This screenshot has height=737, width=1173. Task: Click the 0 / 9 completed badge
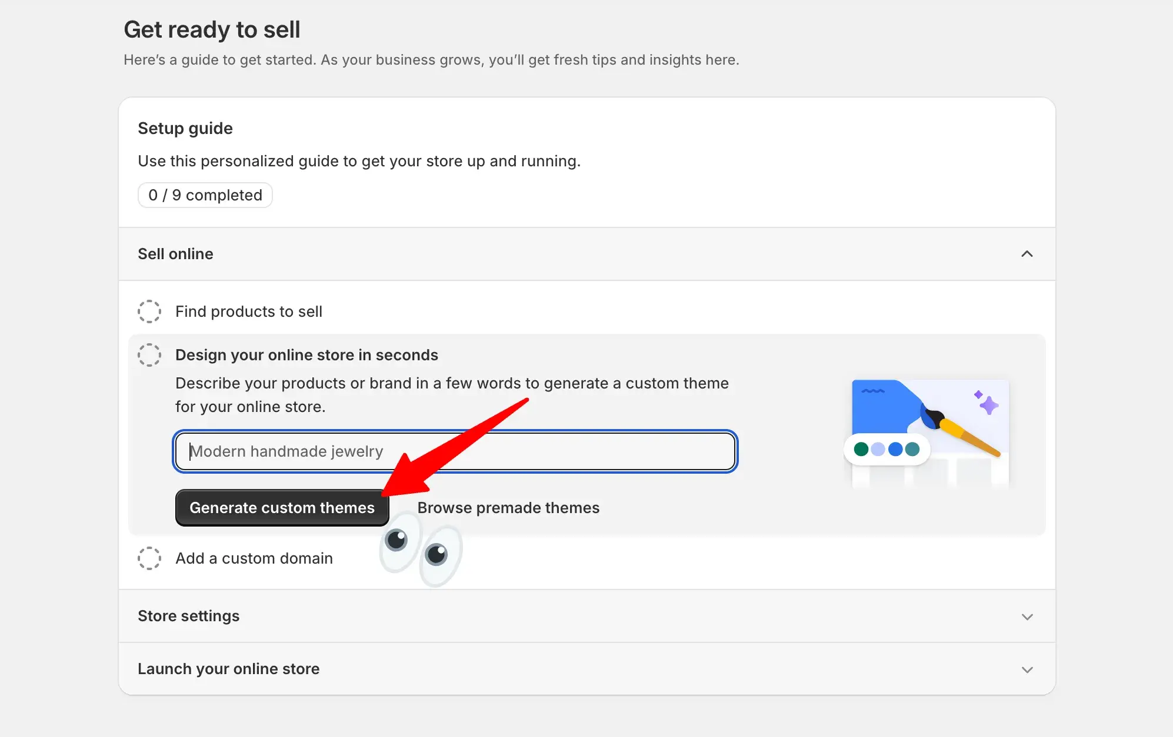[x=205, y=195]
